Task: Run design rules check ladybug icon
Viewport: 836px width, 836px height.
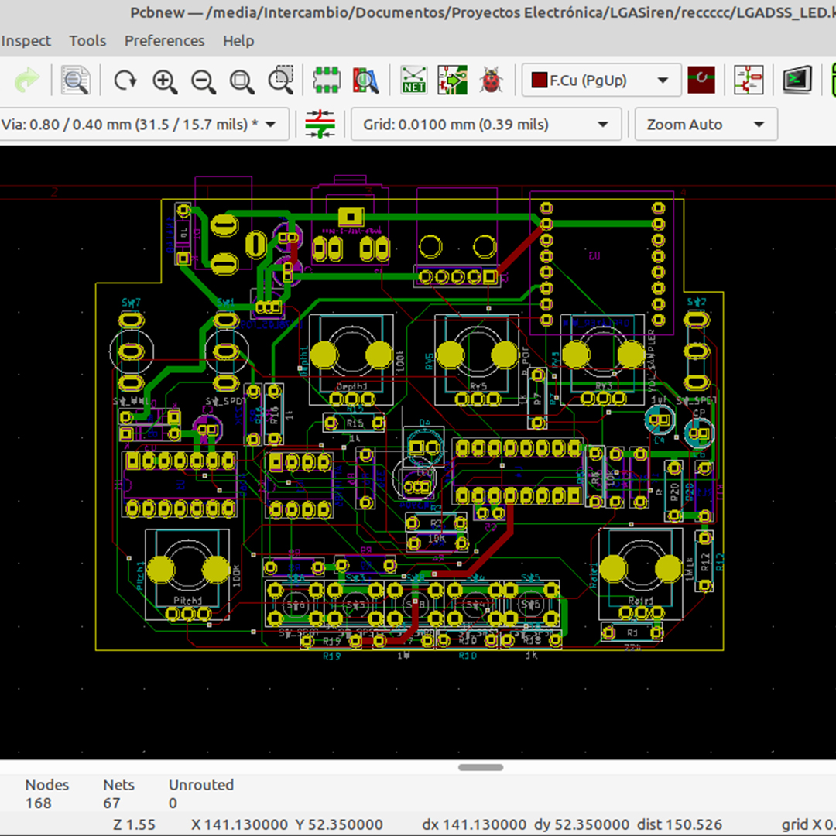Action: [x=490, y=81]
